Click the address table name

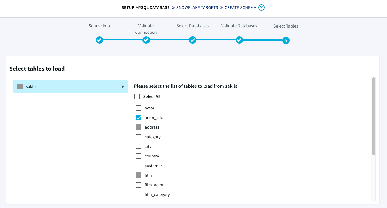(x=152, y=127)
